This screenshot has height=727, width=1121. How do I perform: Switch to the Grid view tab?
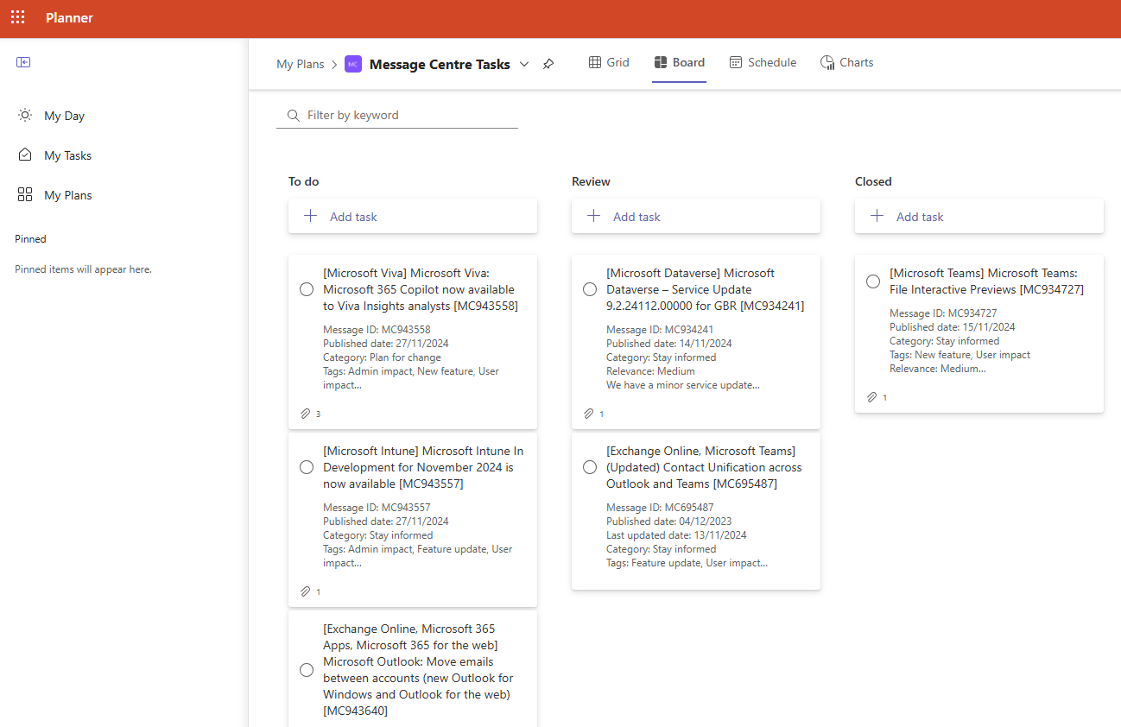(x=609, y=62)
